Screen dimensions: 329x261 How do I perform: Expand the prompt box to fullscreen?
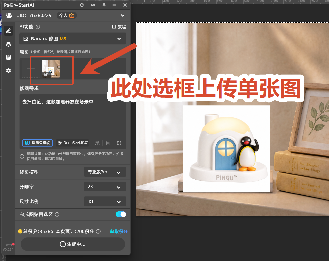[119, 143]
